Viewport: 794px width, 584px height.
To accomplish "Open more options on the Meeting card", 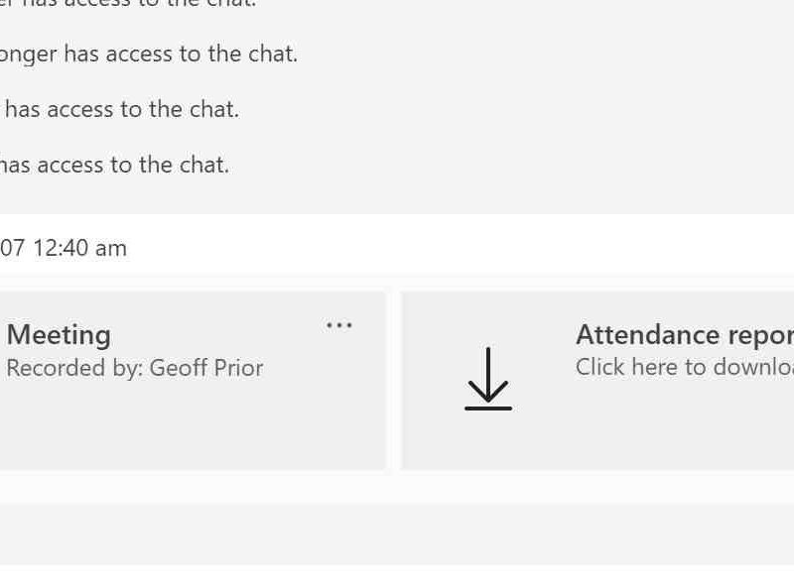I will pos(339,325).
